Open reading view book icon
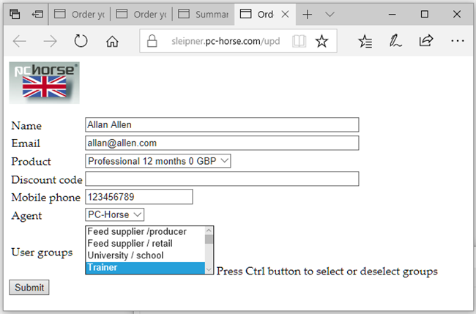This screenshot has width=476, height=314. 299,41
